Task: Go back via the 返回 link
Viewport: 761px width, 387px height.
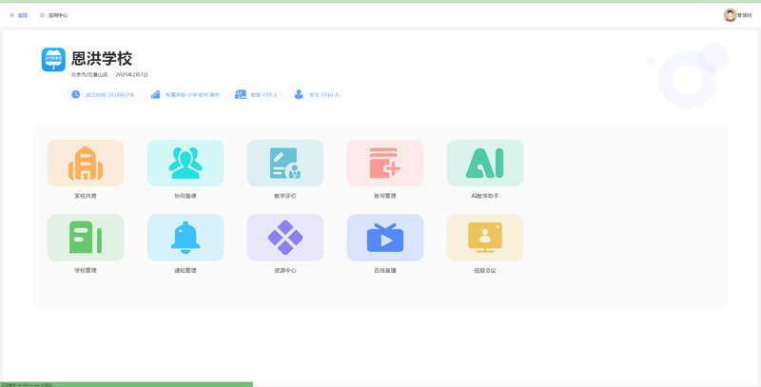Action: point(23,15)
